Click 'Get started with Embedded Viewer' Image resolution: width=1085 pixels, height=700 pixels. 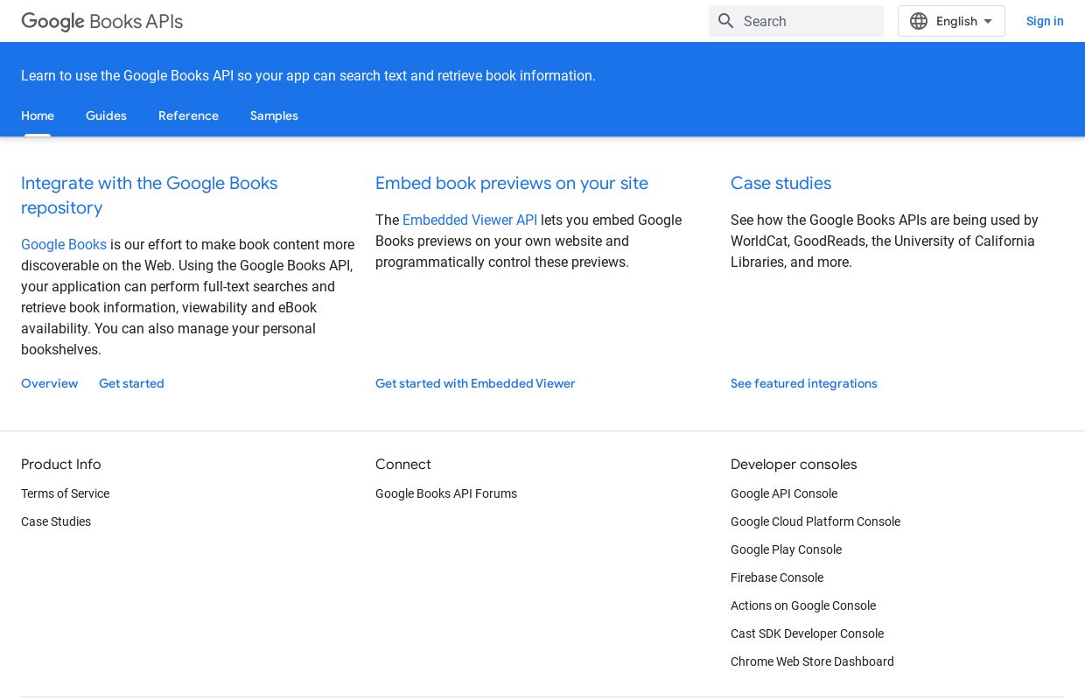tap(475, 383)
